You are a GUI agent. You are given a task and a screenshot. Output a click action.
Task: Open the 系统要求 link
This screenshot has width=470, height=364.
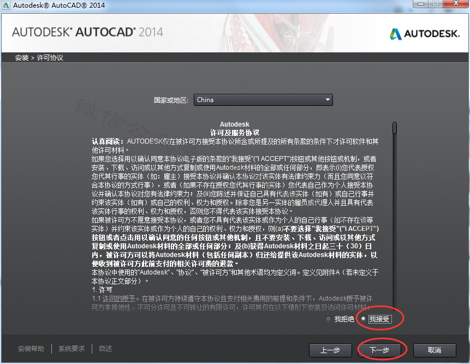click(72, 349)
